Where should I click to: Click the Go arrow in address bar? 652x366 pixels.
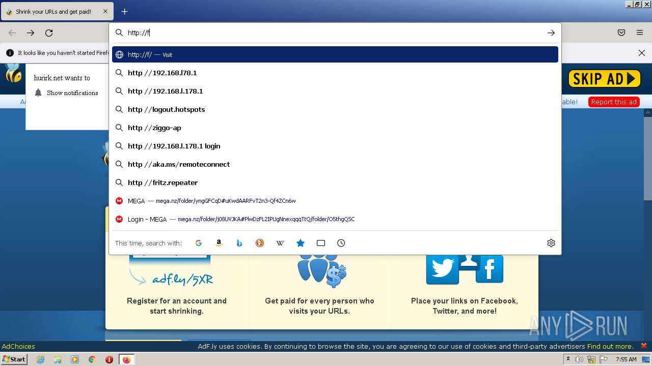point(551,33)
